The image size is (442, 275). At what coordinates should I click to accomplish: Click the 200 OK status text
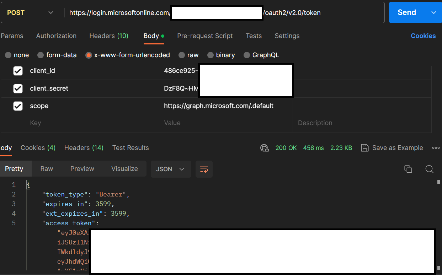(286, 148)
